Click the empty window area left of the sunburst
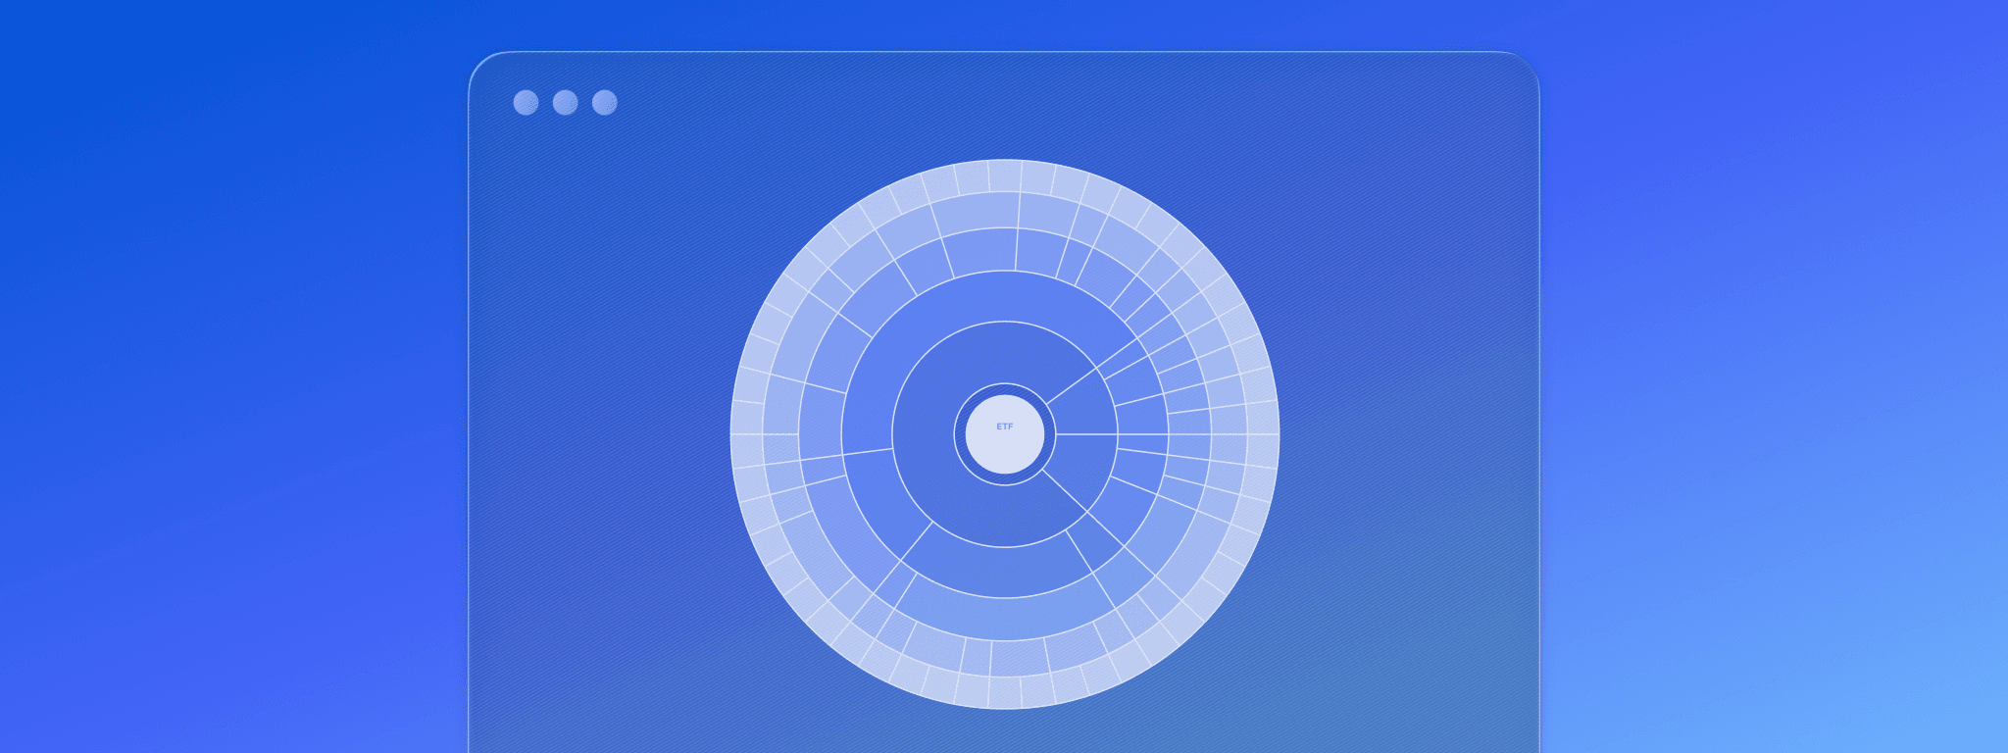The image size is (2008, 753). tap(598, 431)
